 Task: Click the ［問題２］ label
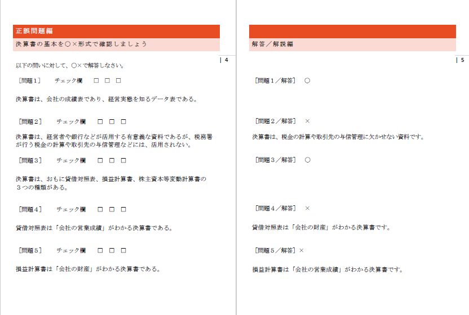click(30, 121)
